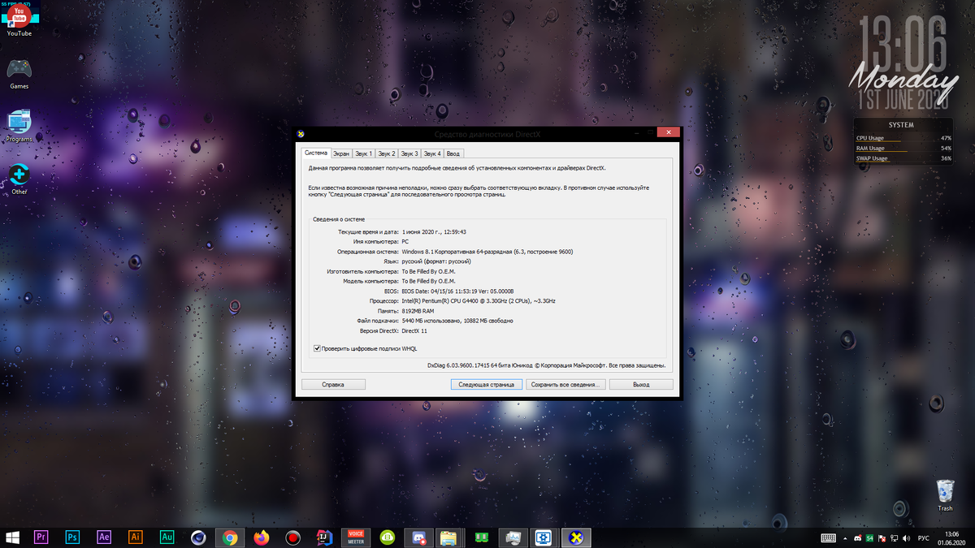Switch to the Звук 3 tab
The width and height of the screenshot is (975, 548).
click(x=409, y=153)
